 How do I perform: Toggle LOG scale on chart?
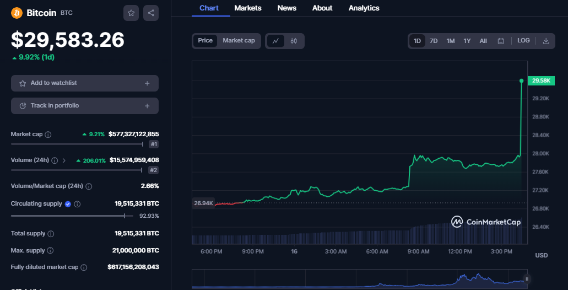click(x=523, y=41)
